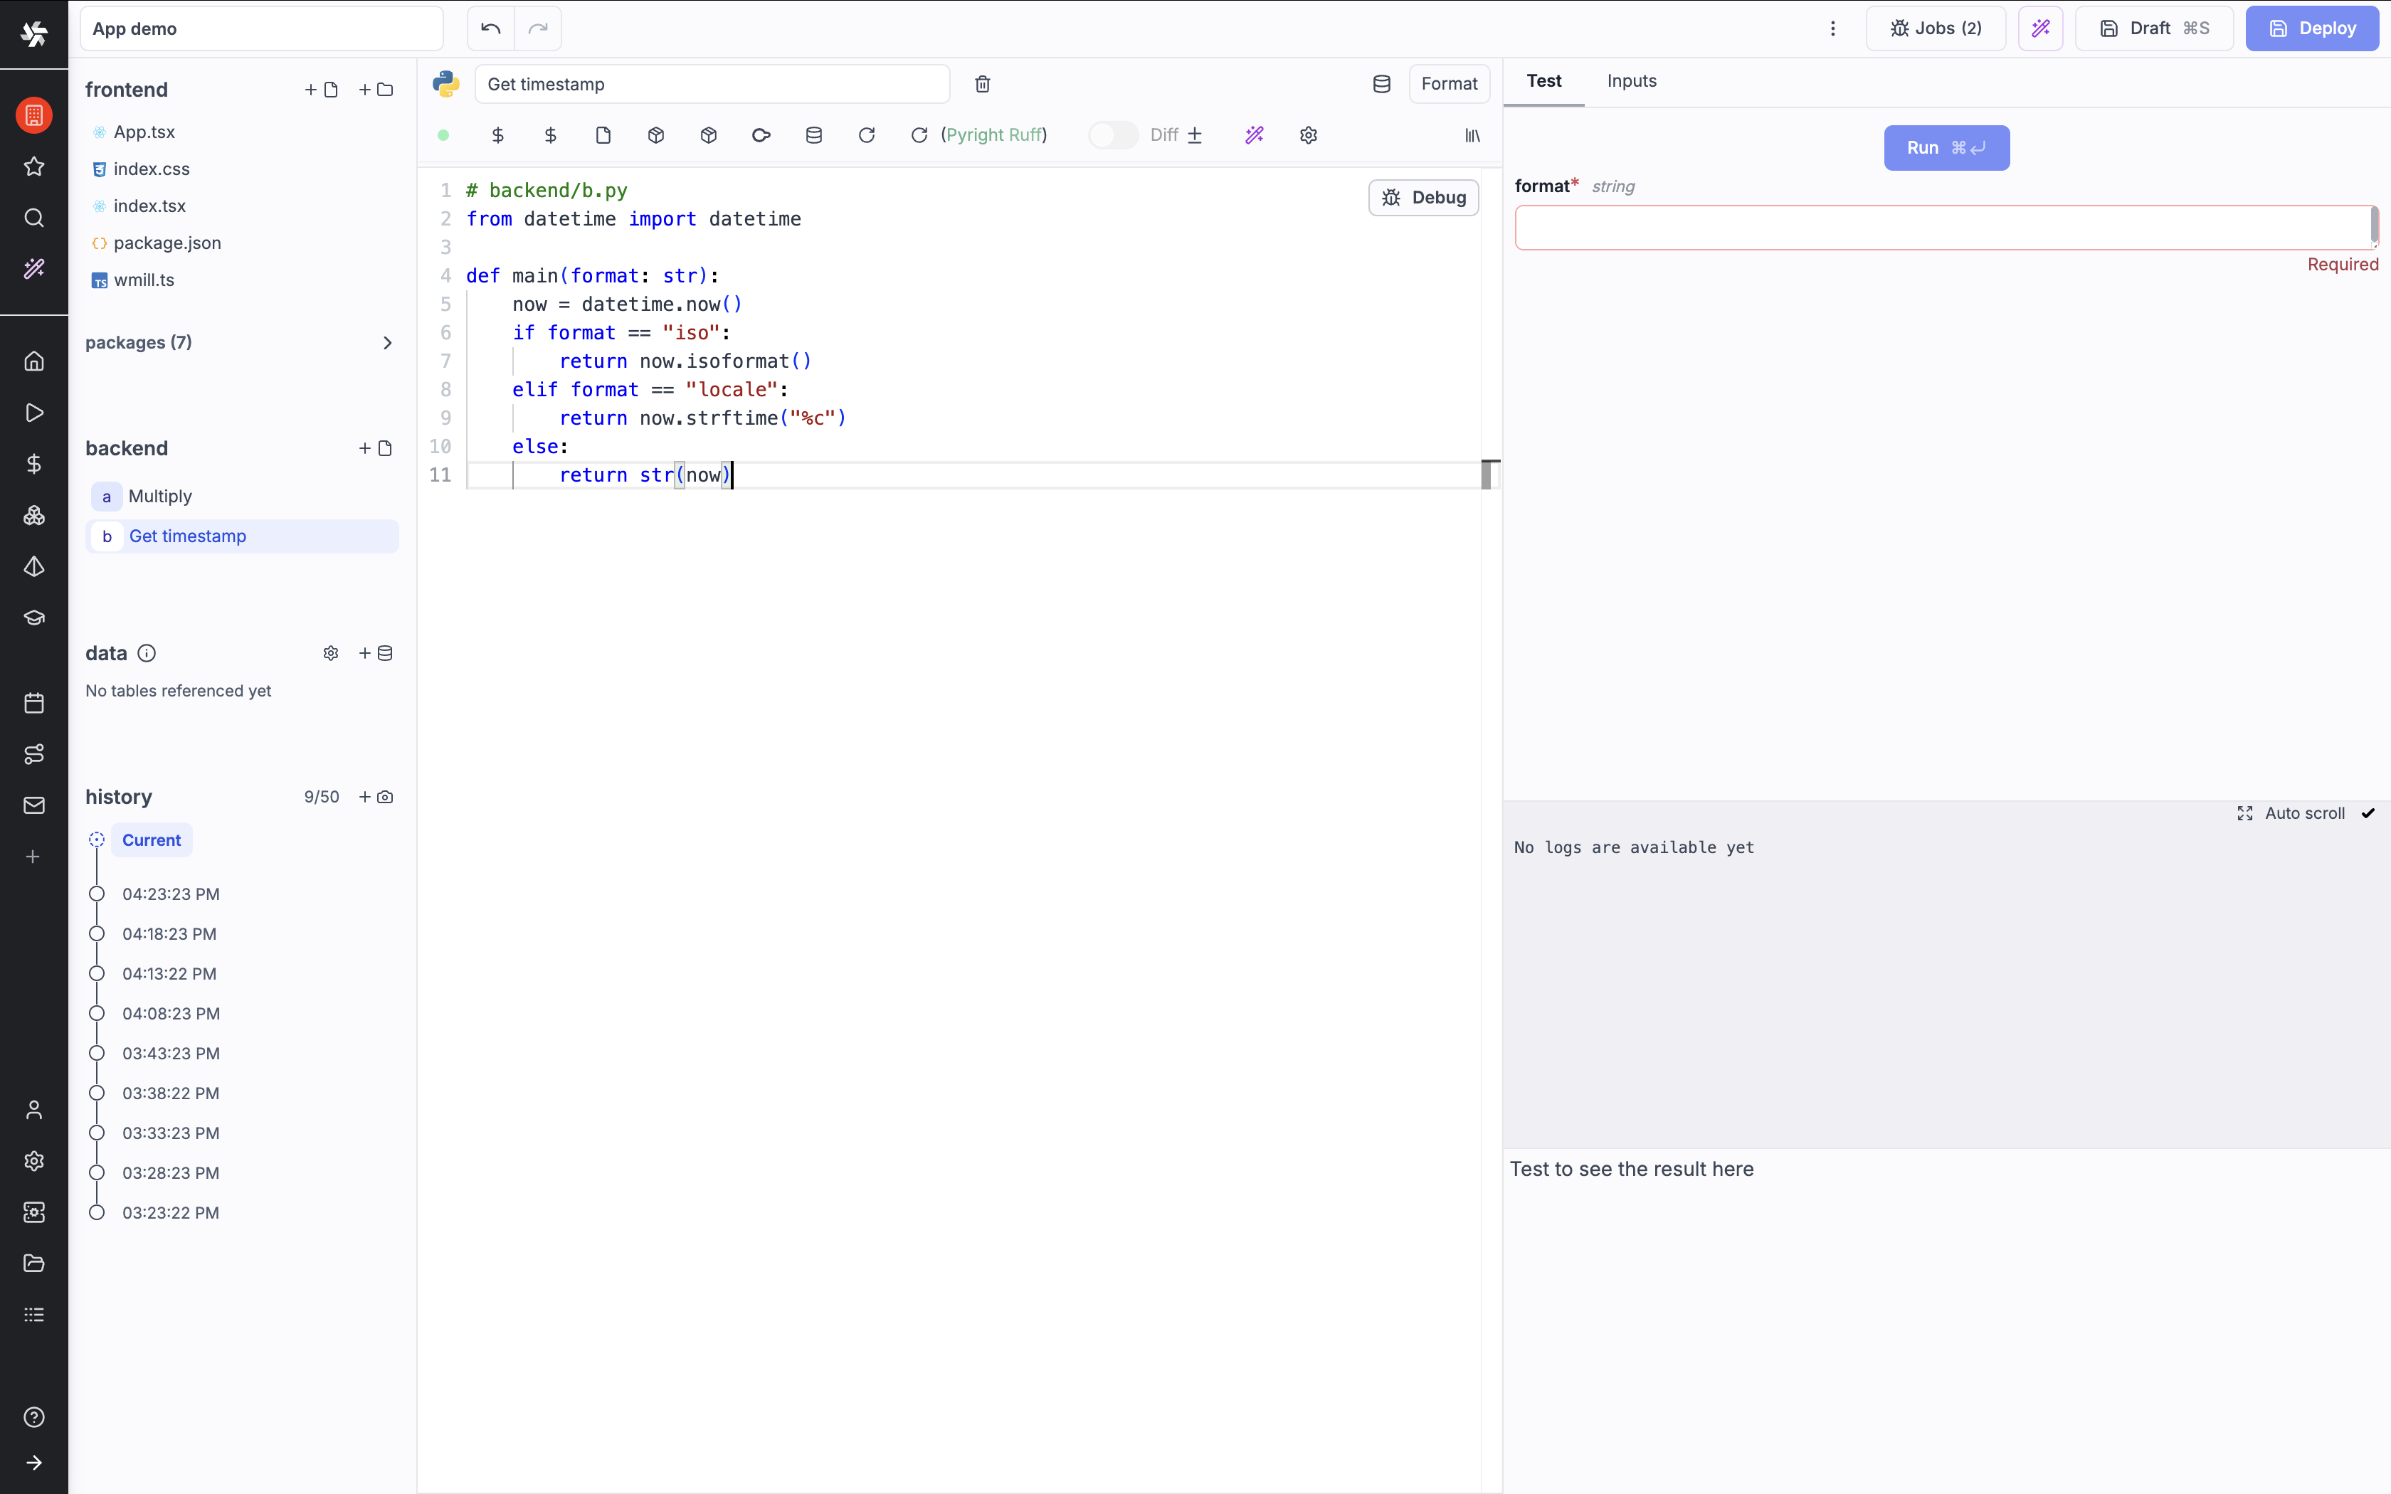Open the three-dot more options menu

(1832, 28)
